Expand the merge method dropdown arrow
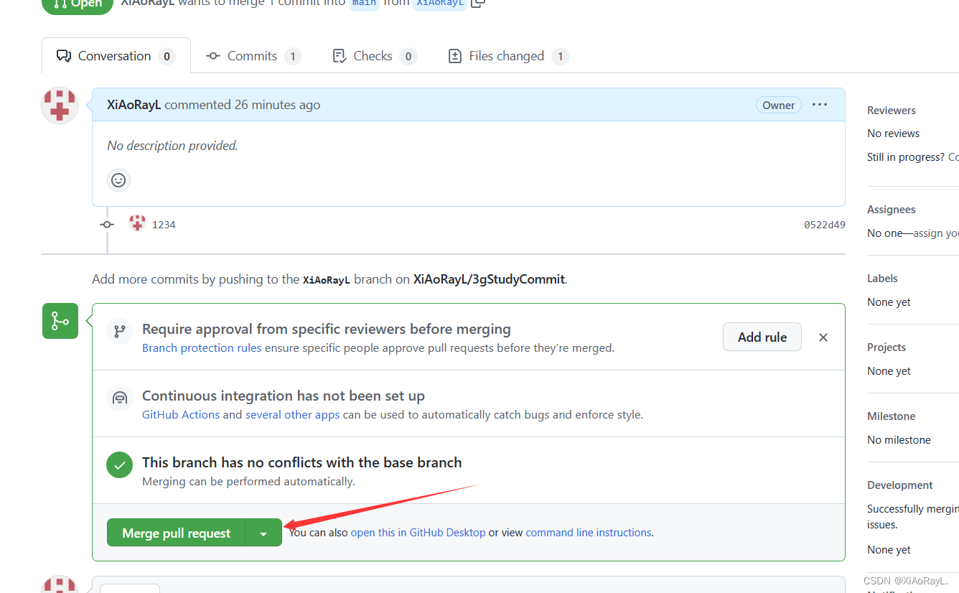The width and height of the screenshot is (959, 593). [263, 533]
